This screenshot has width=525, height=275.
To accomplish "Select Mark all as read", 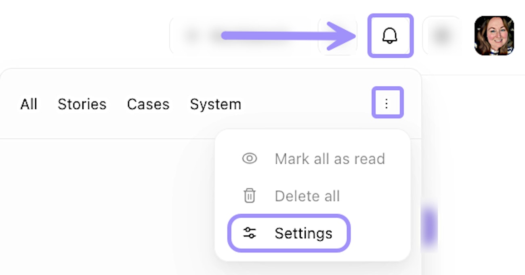I will coord(330,158).
